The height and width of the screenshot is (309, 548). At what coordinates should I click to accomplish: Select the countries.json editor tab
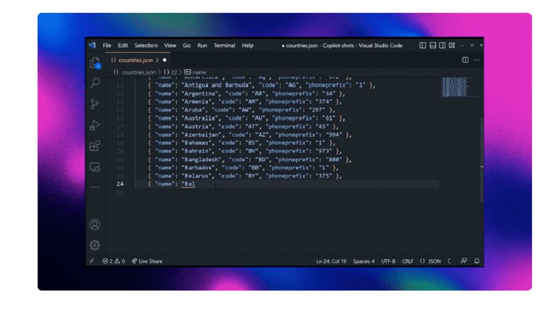(138, 60)
